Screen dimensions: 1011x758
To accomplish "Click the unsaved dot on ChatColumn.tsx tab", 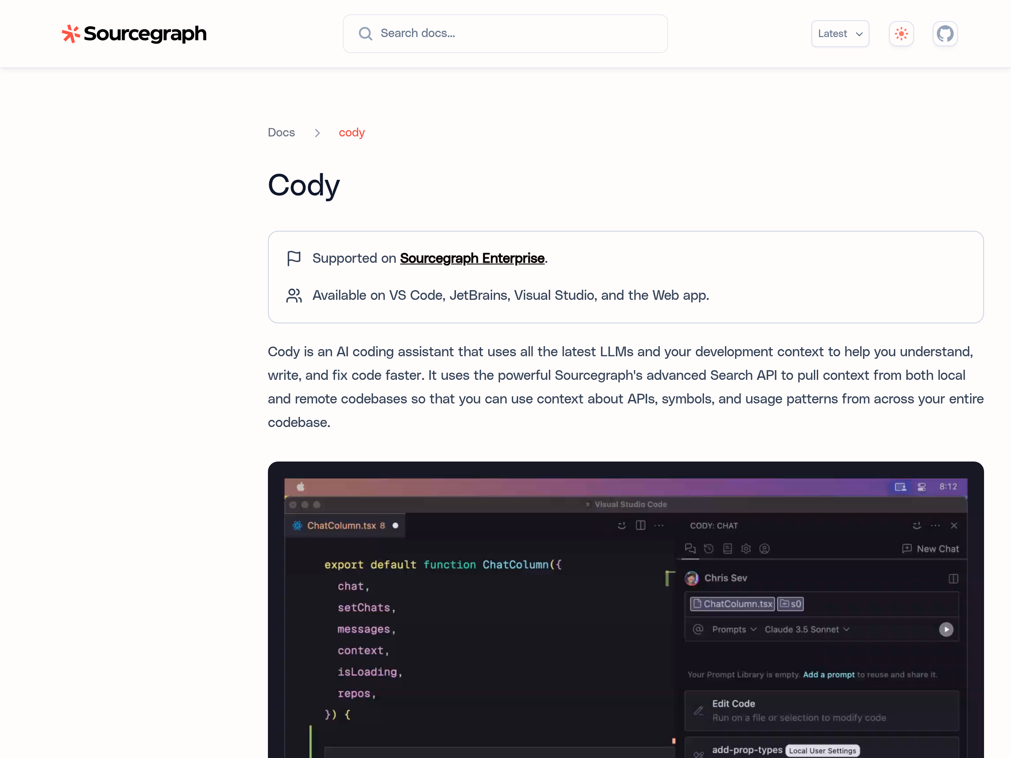I will tap(396, 526).
